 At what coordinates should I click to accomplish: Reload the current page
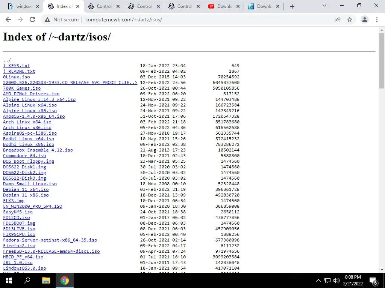pos(32,19)
